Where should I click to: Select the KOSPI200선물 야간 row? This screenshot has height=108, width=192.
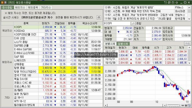[58, 34]
